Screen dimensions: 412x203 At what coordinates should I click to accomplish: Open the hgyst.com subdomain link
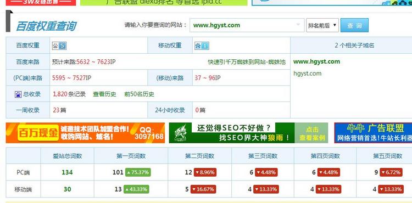(307, 74)
